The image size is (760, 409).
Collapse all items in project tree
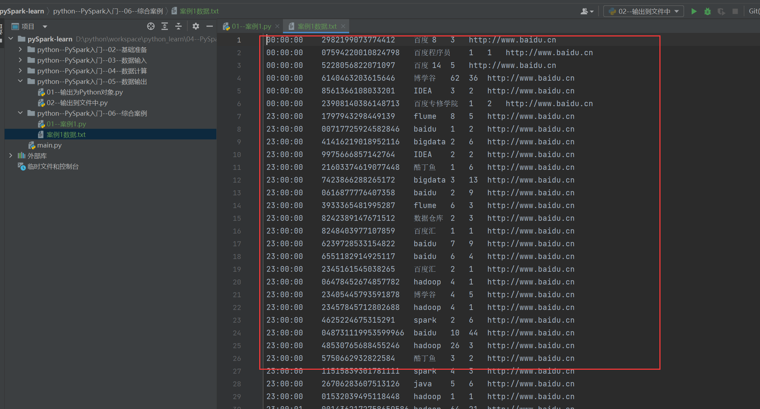178,26
